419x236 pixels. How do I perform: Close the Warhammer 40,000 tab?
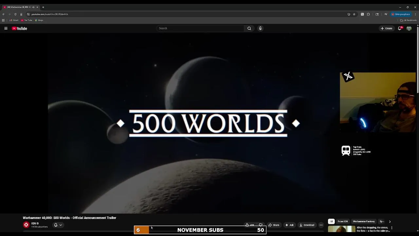[x=37, y=7]
